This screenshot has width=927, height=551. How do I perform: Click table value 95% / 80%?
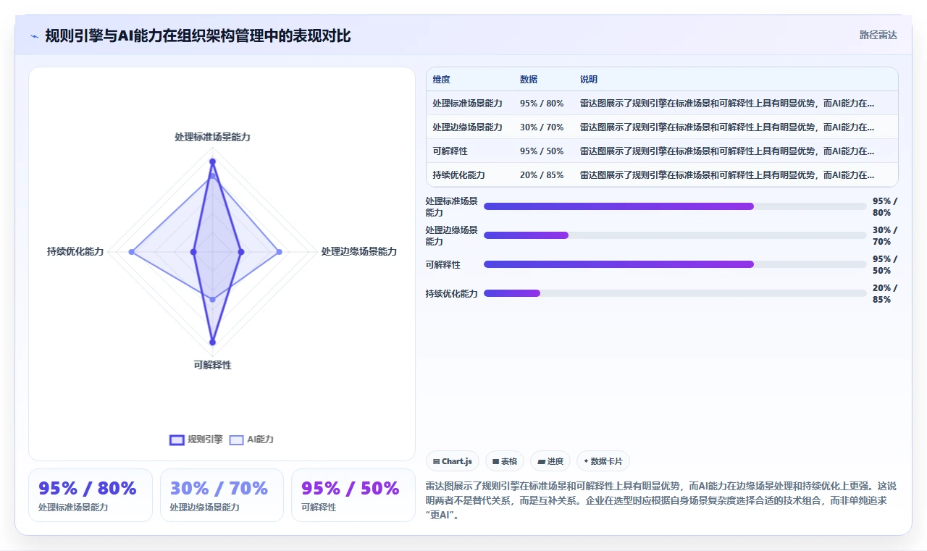(542, 104)
